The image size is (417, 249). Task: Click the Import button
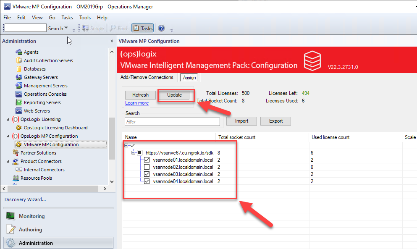point(241,121)
